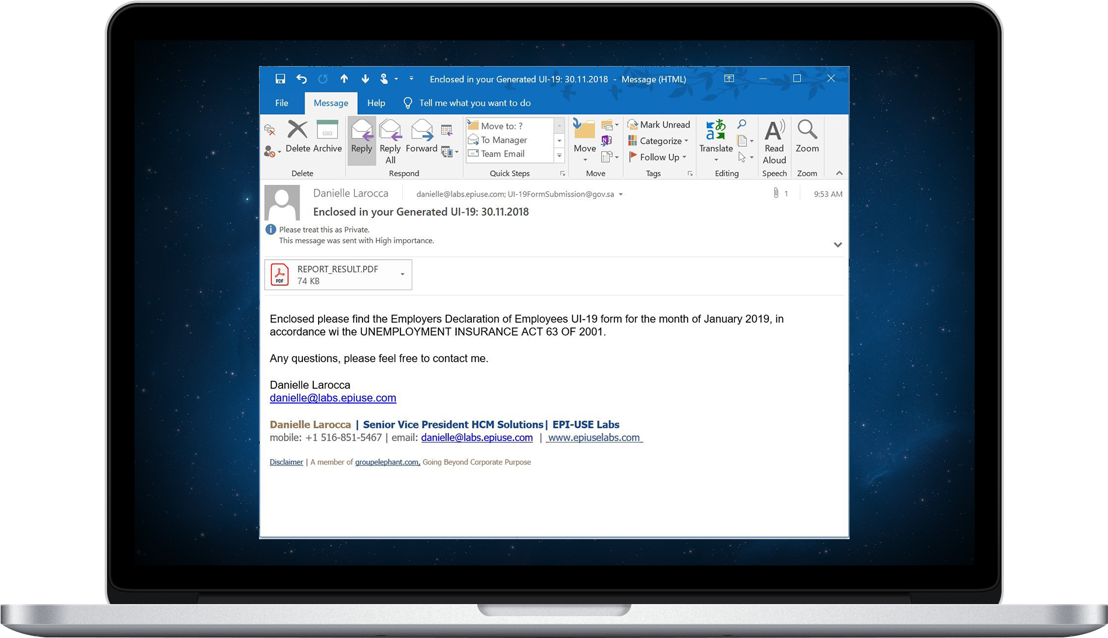Click the Translate icon in Editing group
The image size is (1108, 638).
pyautogui.click(x=715, y=130)
